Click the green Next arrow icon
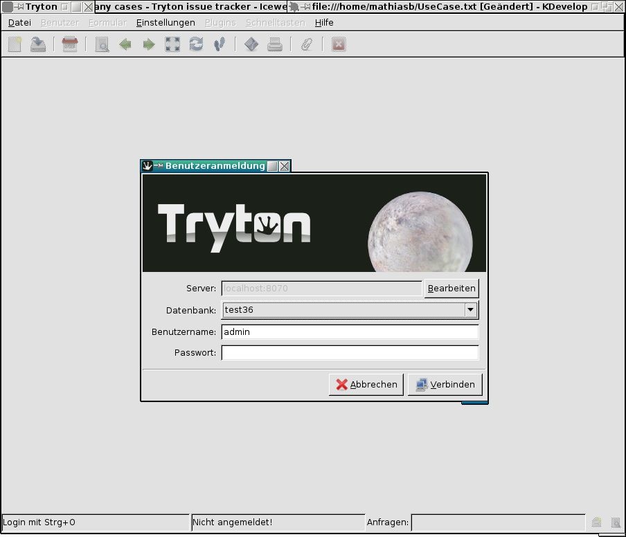Viewport: 626px width, 537px height. point(149,45)
